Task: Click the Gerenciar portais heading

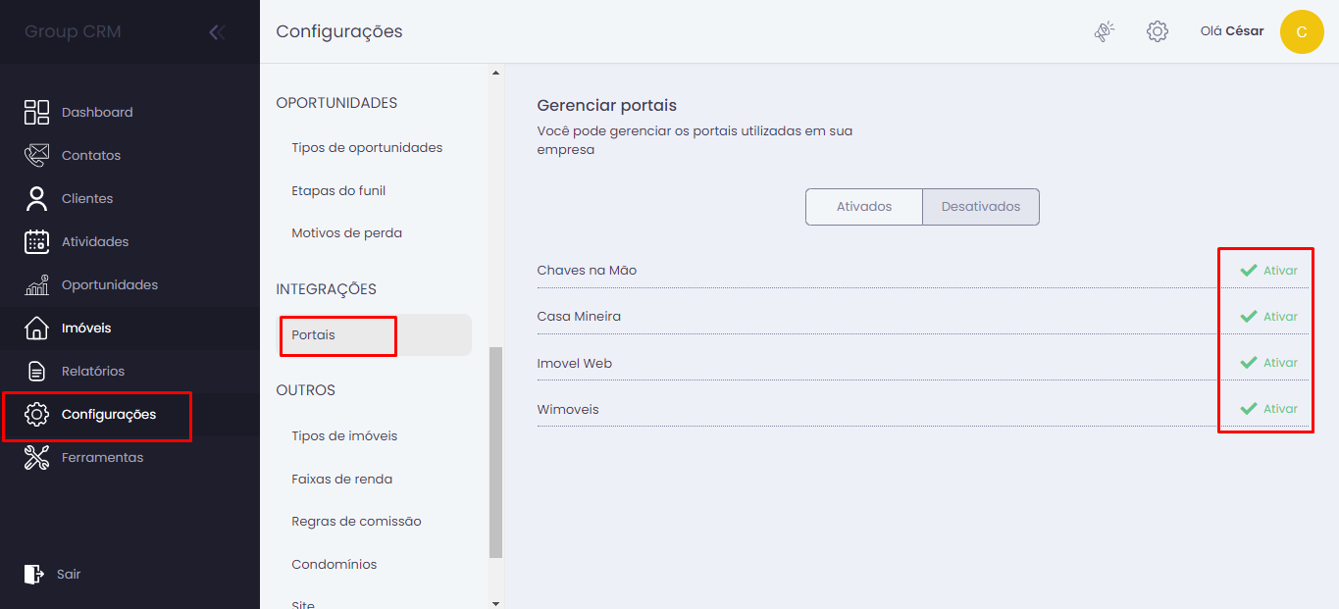Action: (x=607, y=105)
